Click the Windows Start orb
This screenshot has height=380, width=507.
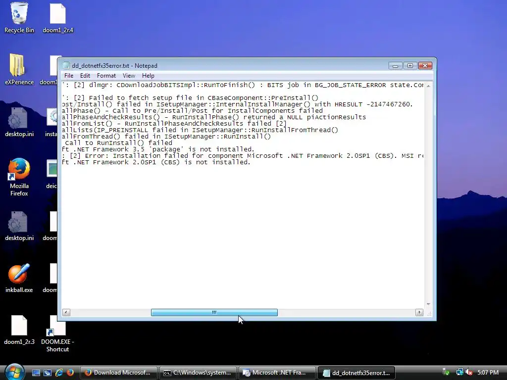tap(14, 372)
